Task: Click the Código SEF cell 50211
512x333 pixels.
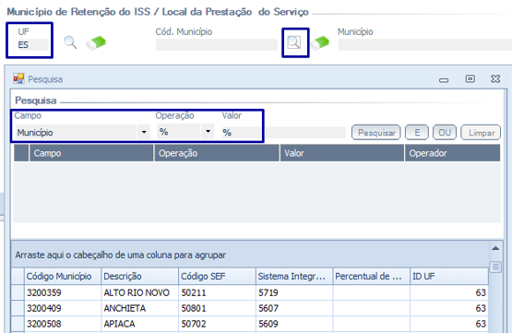Action: click(x=217, y=292)
